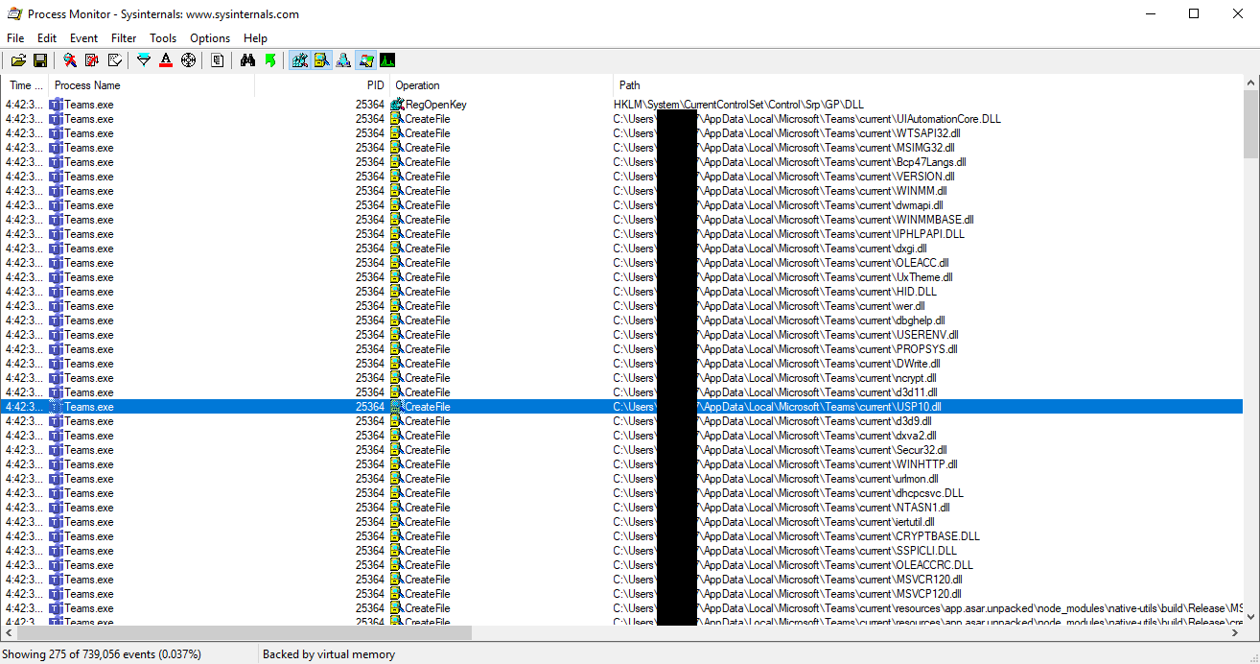Toggle Show File System Activity button

pyautogui.click(x=322, y=60)
